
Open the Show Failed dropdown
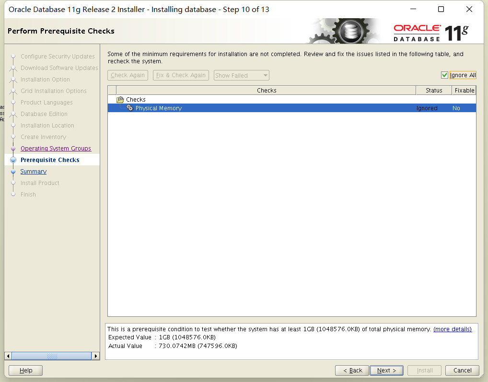coord(241,75)
